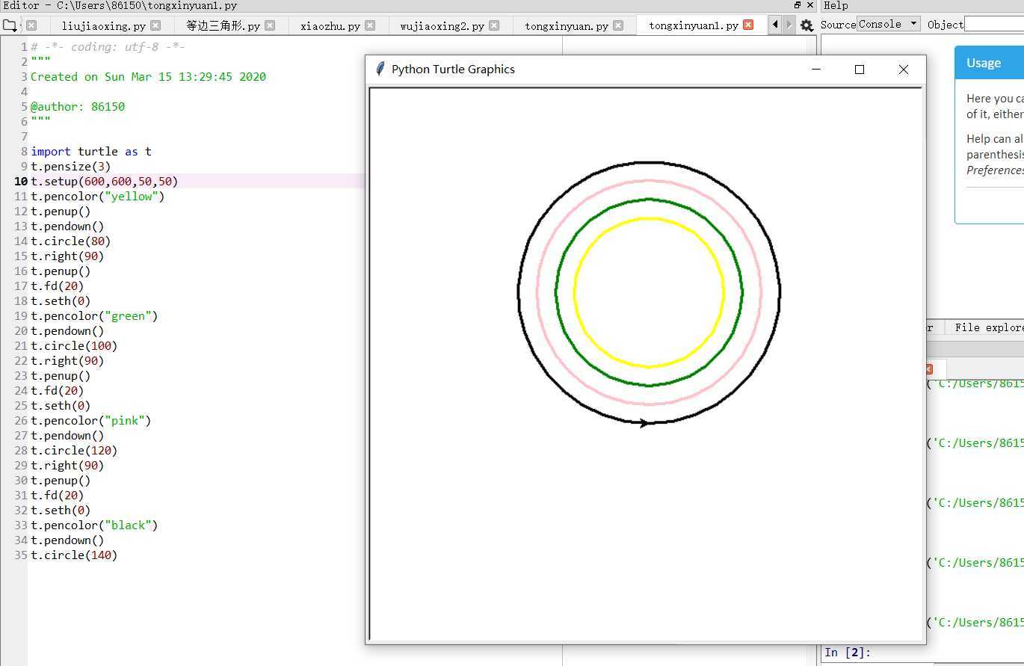Click the '@author: 86150' docstring line
Screen dimensions: 1024x666
(x=78, y=106)
